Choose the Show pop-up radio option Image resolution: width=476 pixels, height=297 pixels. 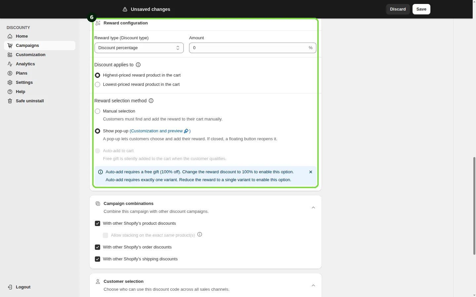point(98,131)
